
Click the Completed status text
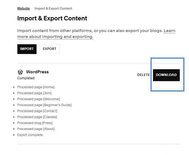[26, 78]
